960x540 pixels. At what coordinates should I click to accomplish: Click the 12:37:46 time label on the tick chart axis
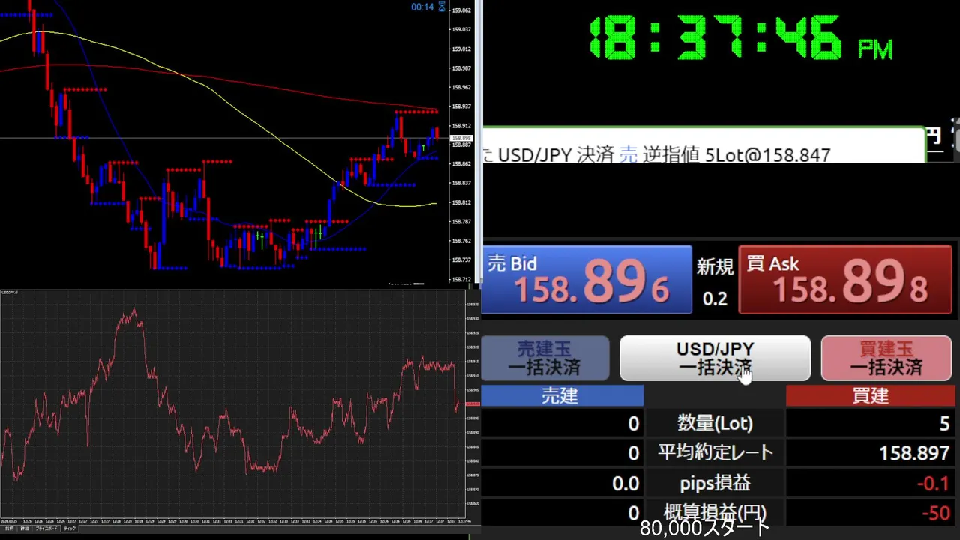tap(463, 521)
